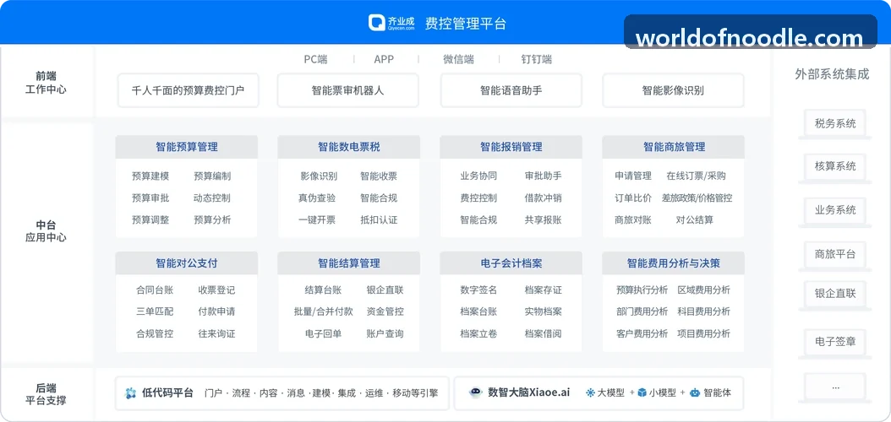891x422 pixels.
Task: Click 动态控制 item
Action: (212, 198)
